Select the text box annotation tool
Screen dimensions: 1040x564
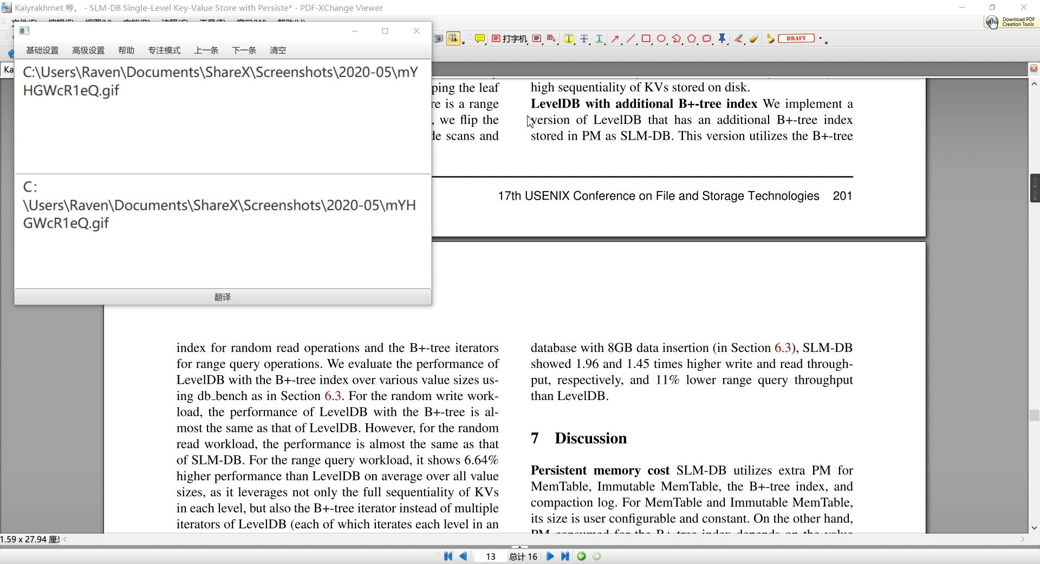click(537, 38)
